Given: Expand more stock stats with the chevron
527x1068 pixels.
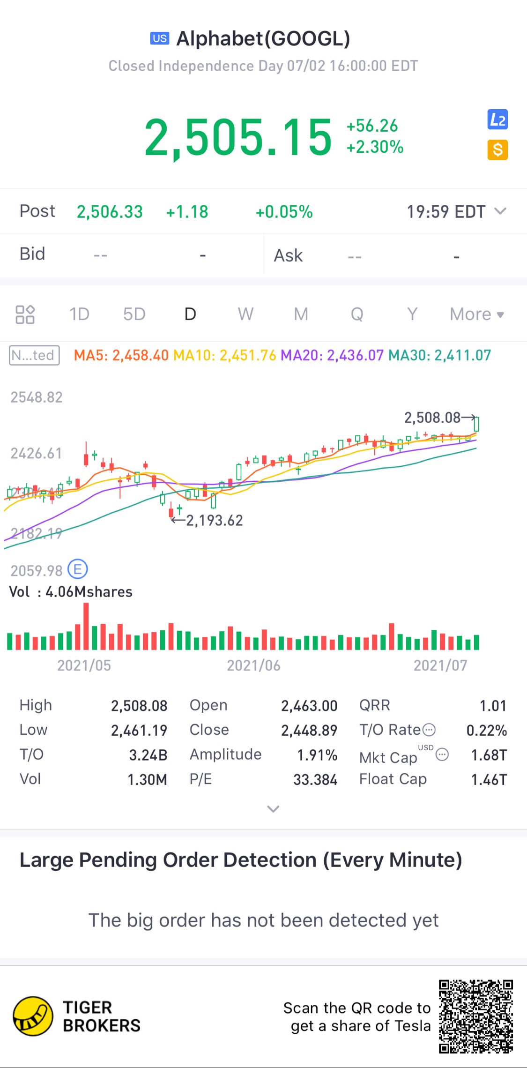Looking at the screenshot, I should click(273, 809).
